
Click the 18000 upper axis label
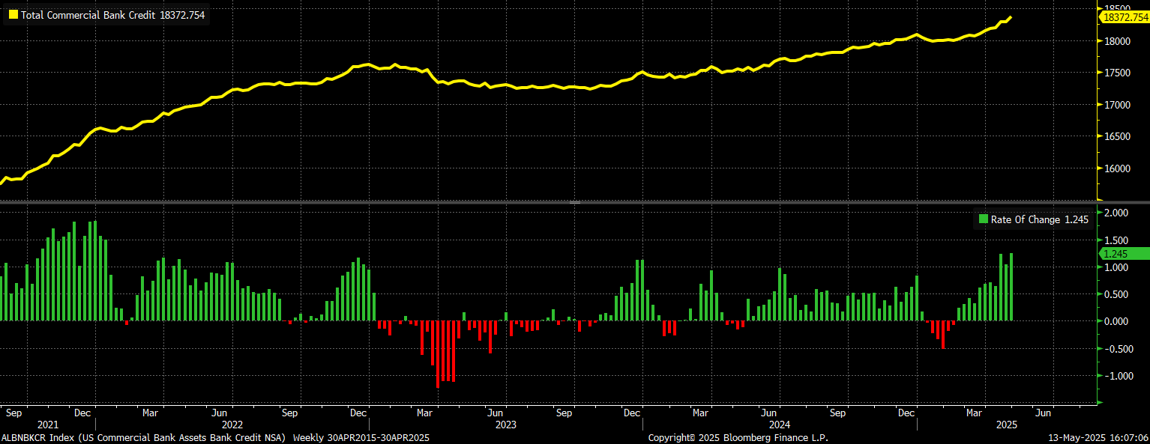point(1116,41)
